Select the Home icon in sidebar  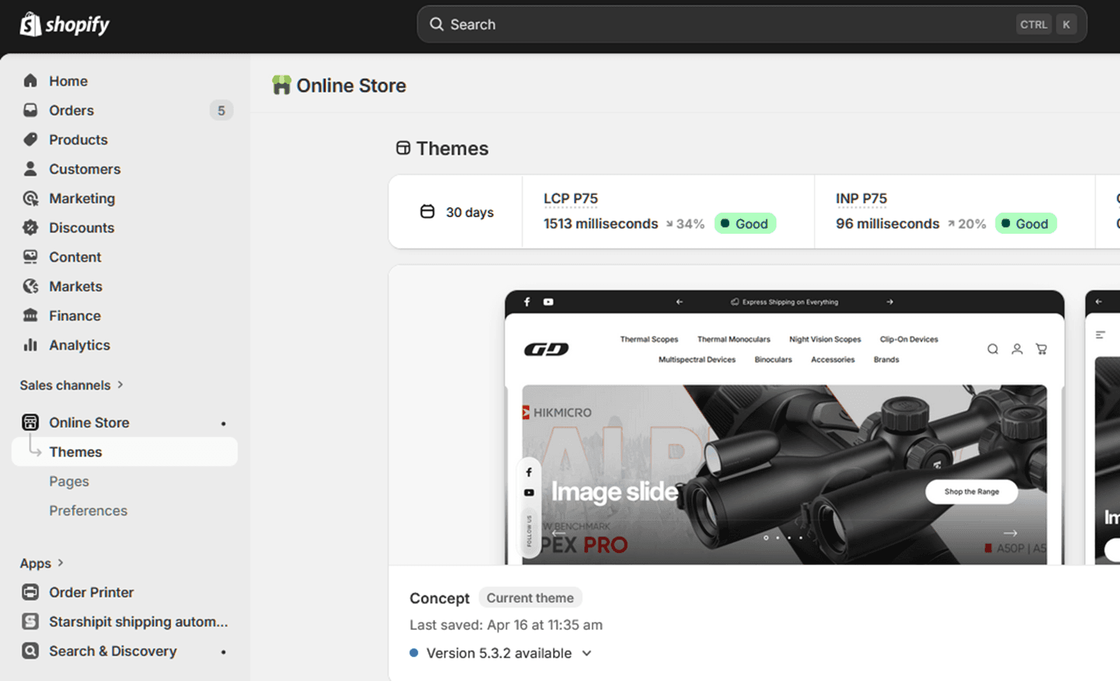(x=30, y=80)
